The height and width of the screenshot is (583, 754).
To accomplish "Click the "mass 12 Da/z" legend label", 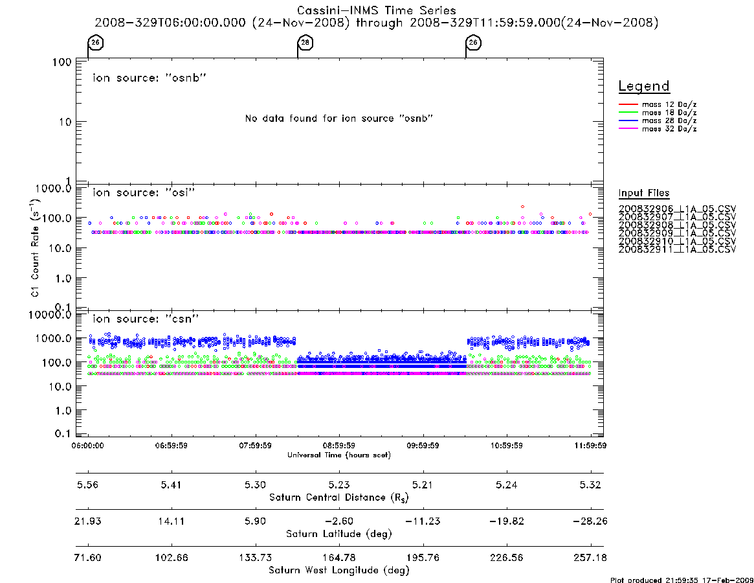I will (x=669, y=104).
